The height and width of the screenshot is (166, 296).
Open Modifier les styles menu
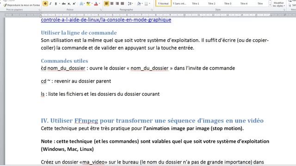pyautogui.click(x=278, y=4)
